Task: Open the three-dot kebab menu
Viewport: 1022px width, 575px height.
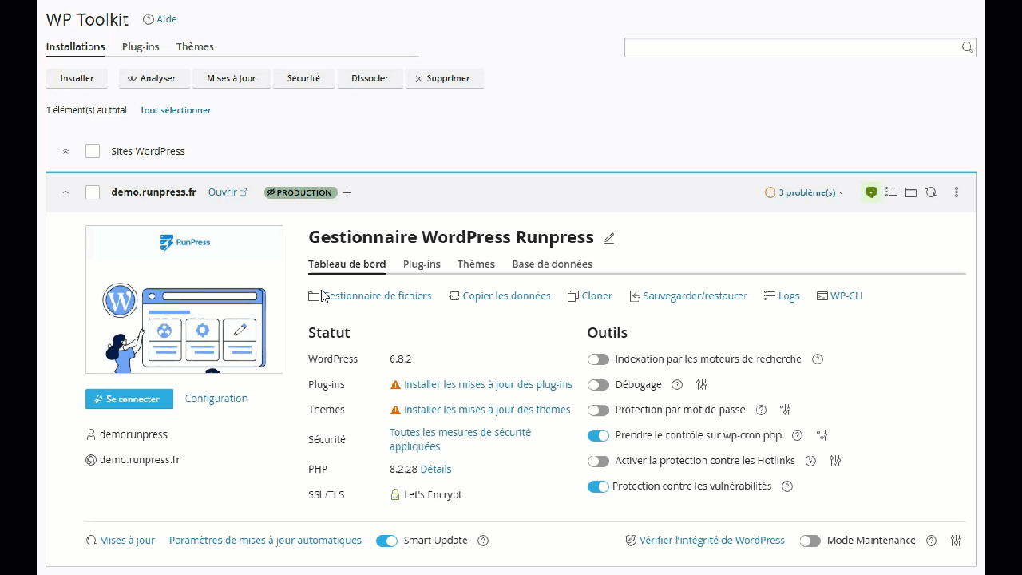Action: pyautogui.click(x=957, y=192)
